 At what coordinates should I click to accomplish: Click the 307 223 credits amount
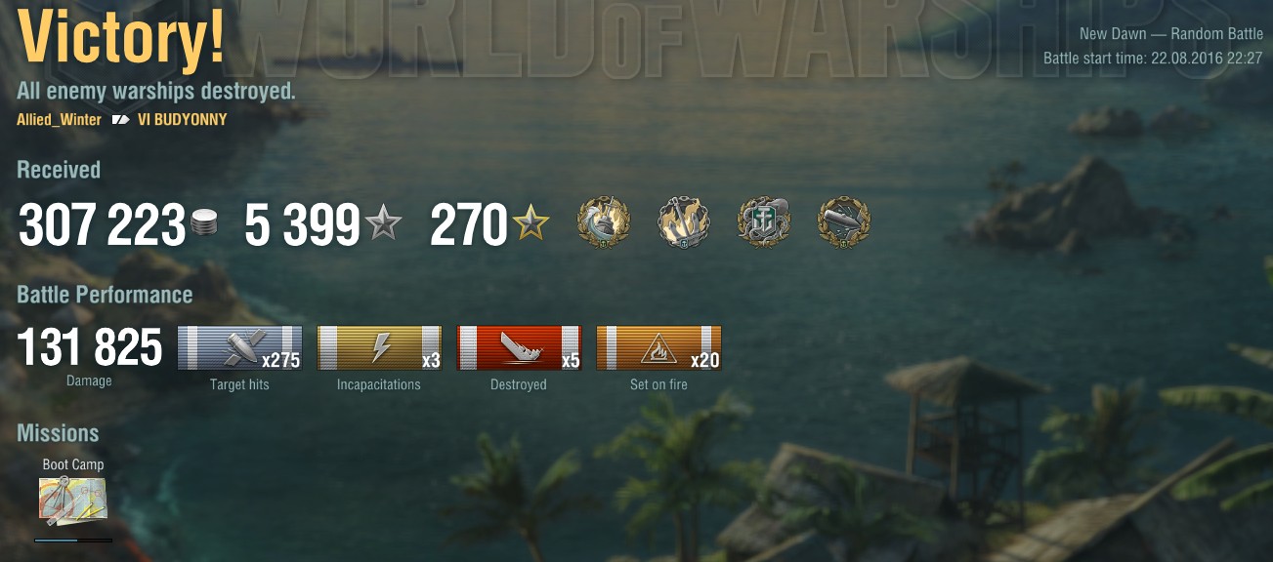102,225
